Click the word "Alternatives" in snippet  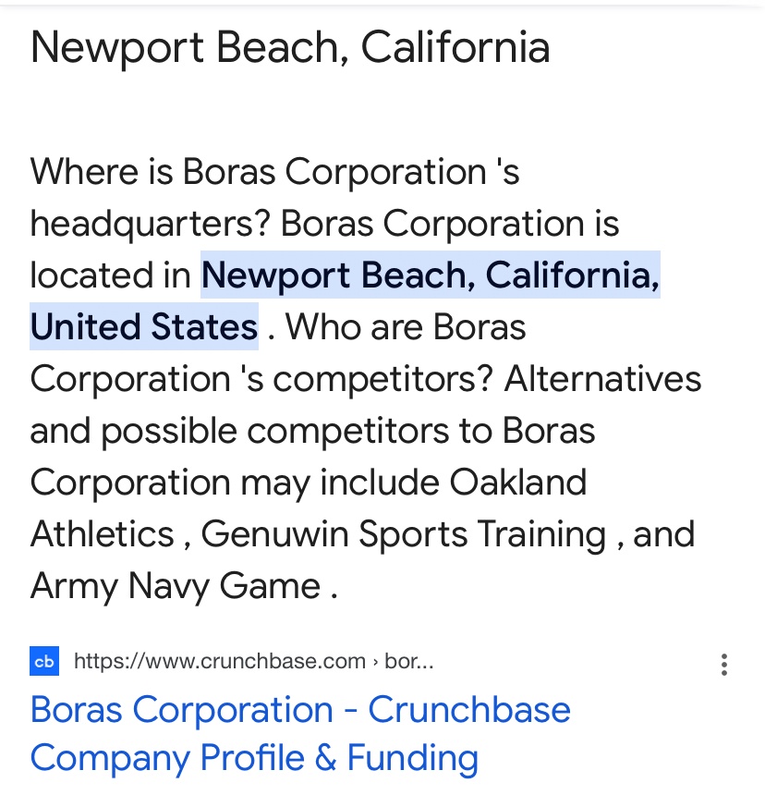(x=602, y=379)
